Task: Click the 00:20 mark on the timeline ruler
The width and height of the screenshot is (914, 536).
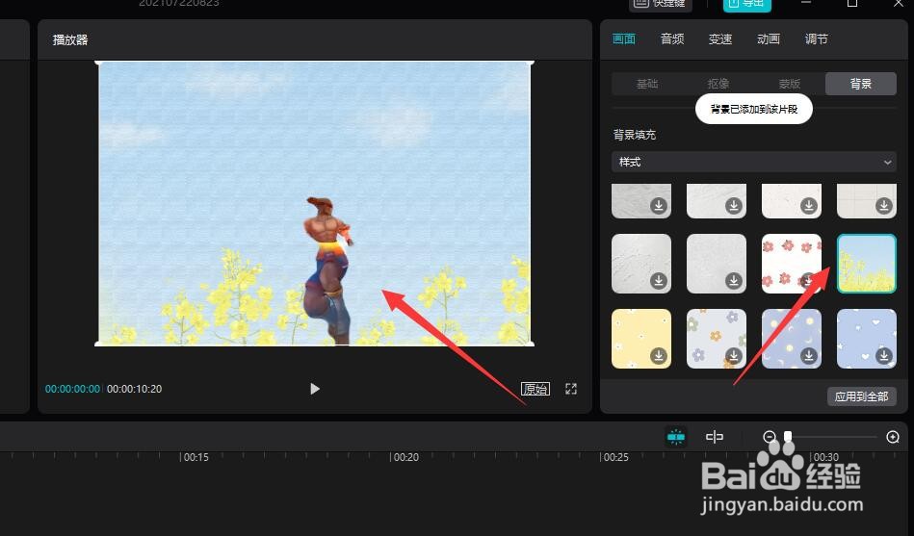Action: pos(405,457)
